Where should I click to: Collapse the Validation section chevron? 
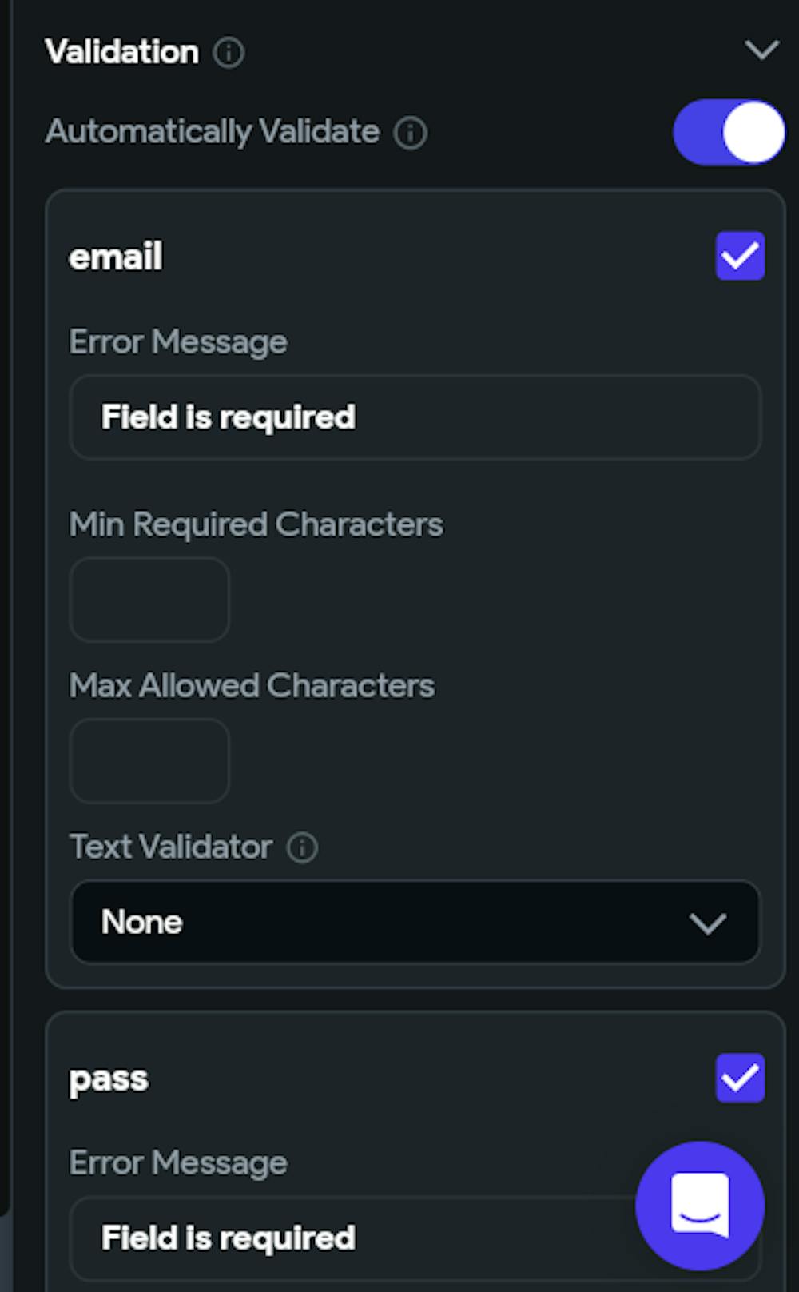[x=761, y=51]
